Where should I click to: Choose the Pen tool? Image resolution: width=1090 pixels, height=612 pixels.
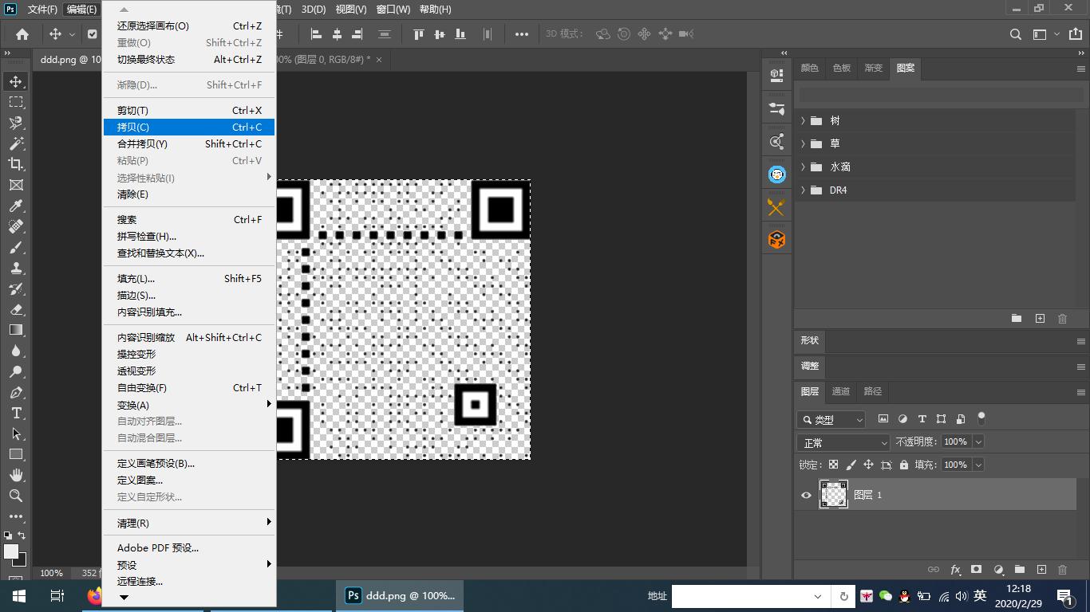(x=16, y=392)
